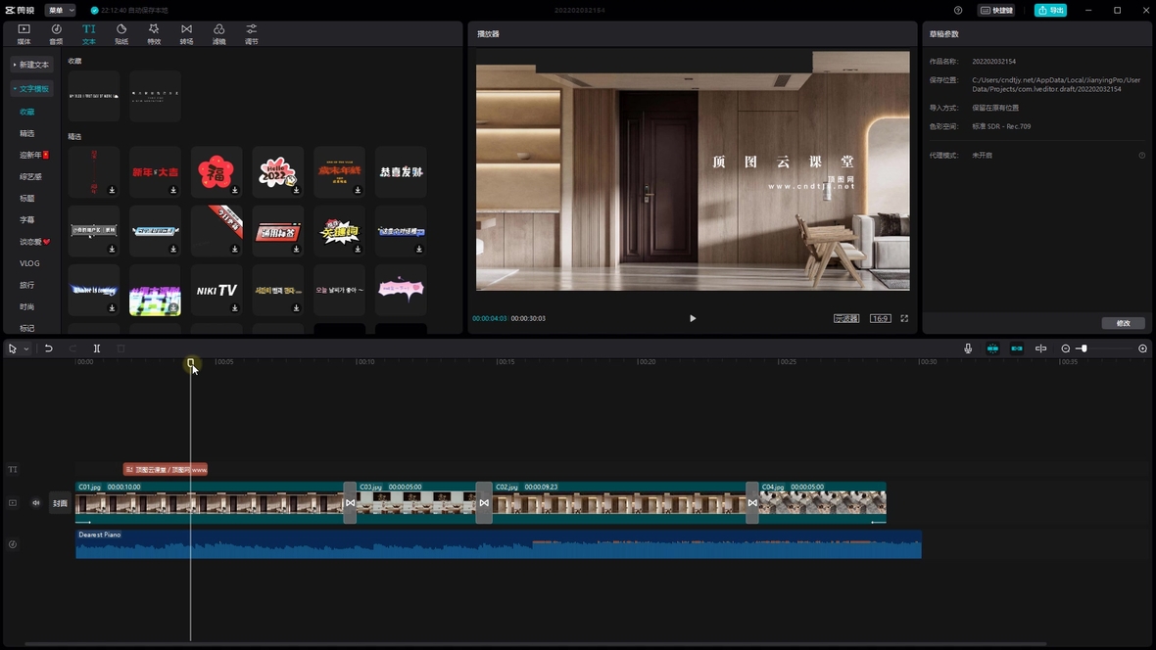Click the zoom-out timeline minus icon

tap(1066, 348)
